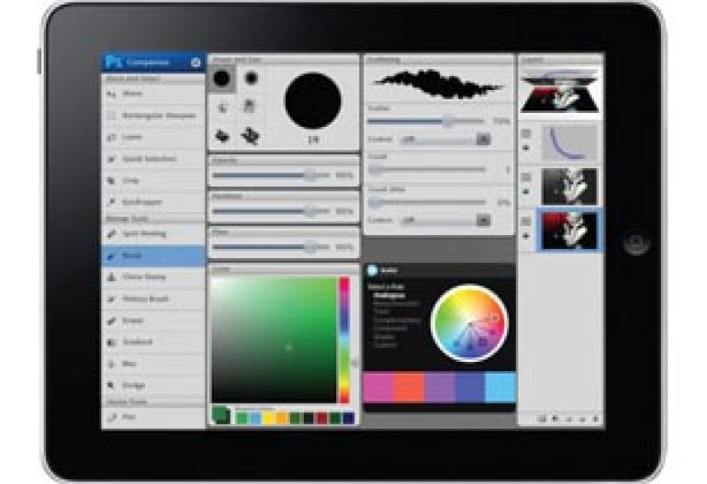Viewport: 707px width, 484px height.
Task: Pick the navy blue swatch below color field
Action: pyautogui.click(x=349, y=419)
